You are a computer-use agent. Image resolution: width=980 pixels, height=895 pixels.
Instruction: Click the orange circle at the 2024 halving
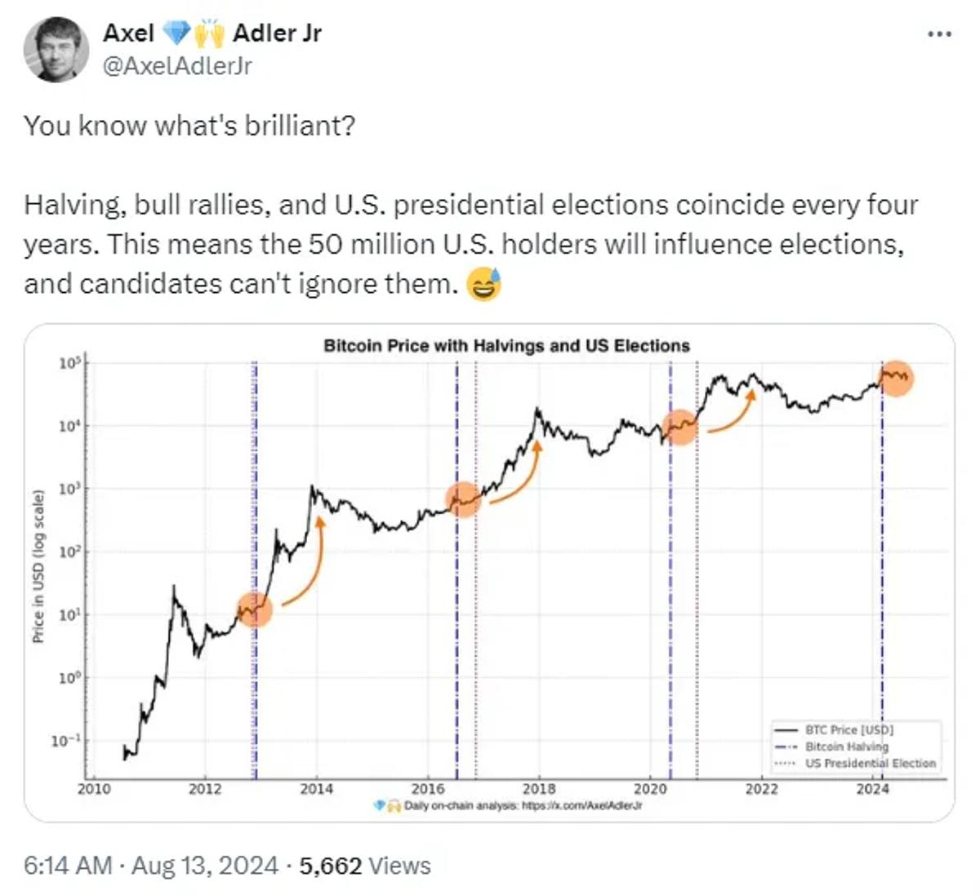(x=896, y=378)
